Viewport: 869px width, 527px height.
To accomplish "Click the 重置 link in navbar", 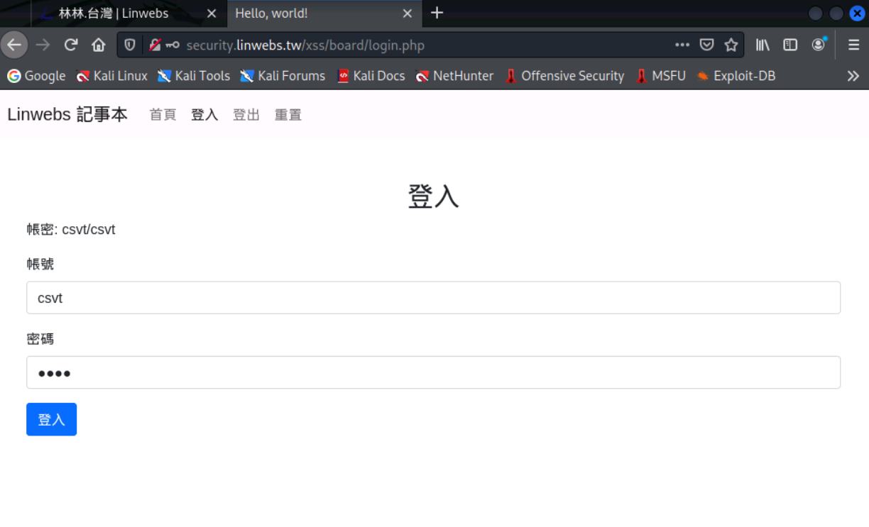I will click(x=288, y=115).
